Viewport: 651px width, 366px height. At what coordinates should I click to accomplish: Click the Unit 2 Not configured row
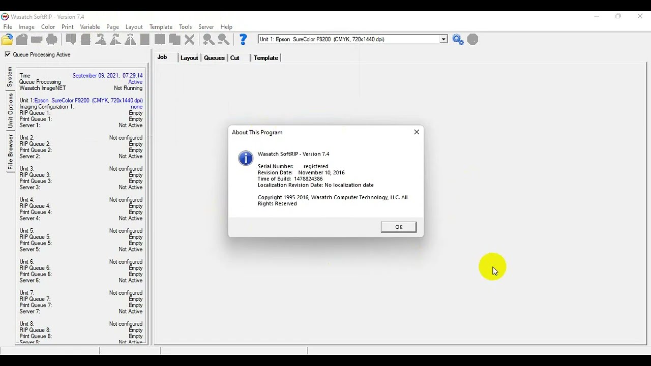click(81, 138)
